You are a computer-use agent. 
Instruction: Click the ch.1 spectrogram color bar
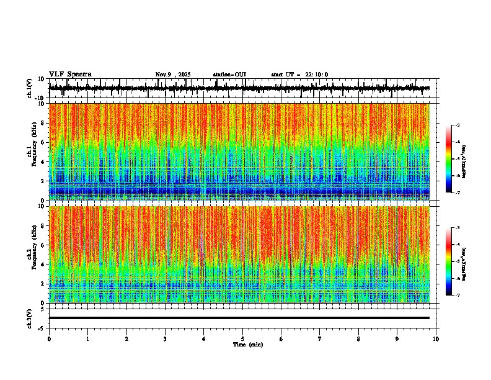[448, 159]
